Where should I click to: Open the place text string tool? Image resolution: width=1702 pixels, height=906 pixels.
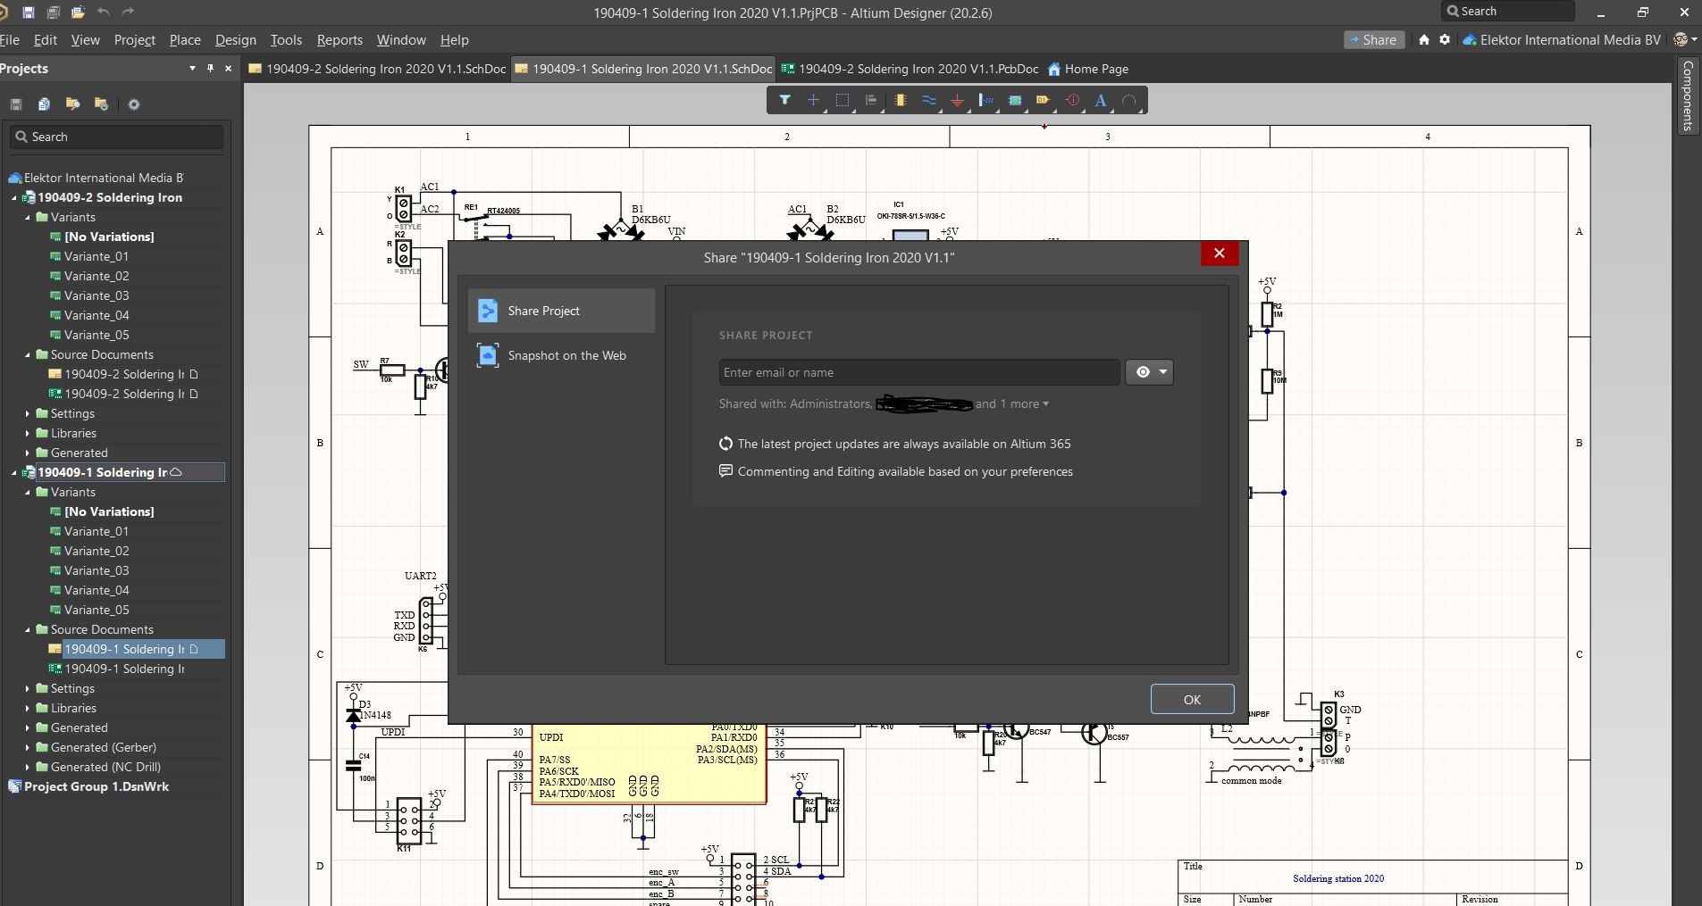(1100, 100)
